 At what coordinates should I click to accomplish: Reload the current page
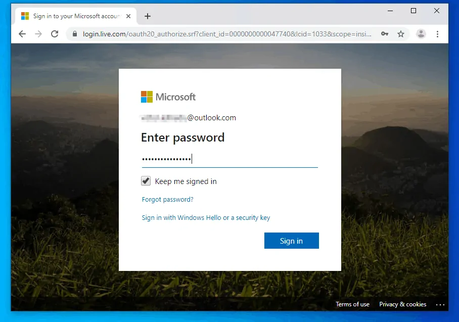(x=55, y=34)
